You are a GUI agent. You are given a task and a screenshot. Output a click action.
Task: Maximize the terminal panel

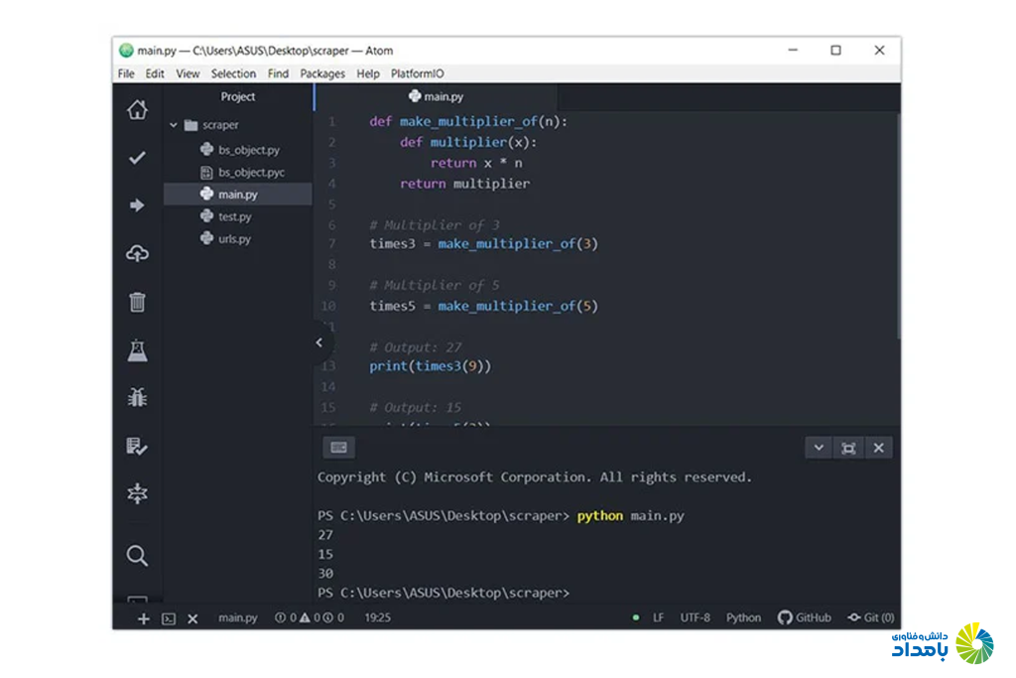click(x=848, y=448)
